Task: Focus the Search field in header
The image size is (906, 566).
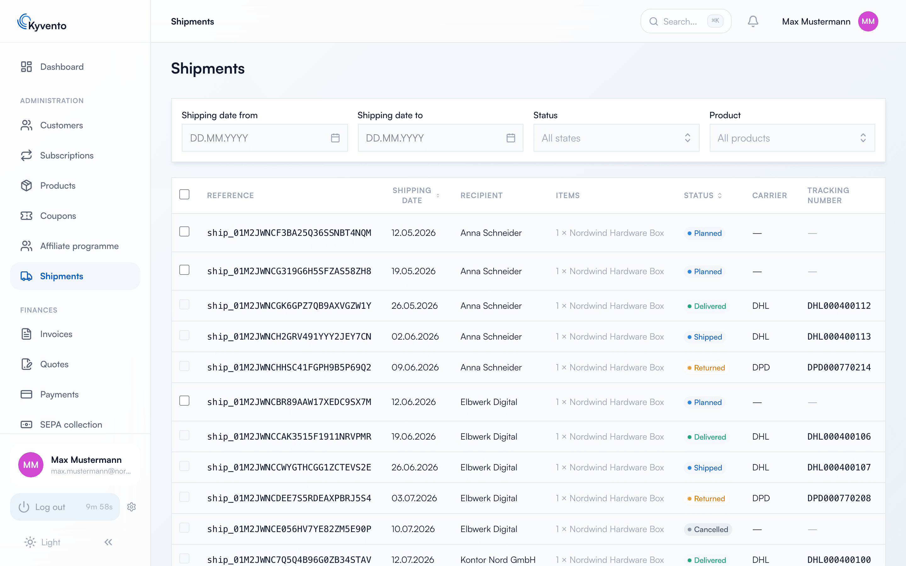Action: 686,21
